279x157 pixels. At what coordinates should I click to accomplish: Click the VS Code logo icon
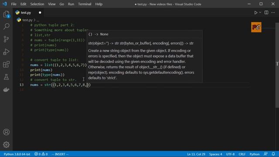(x=5, y=4)
